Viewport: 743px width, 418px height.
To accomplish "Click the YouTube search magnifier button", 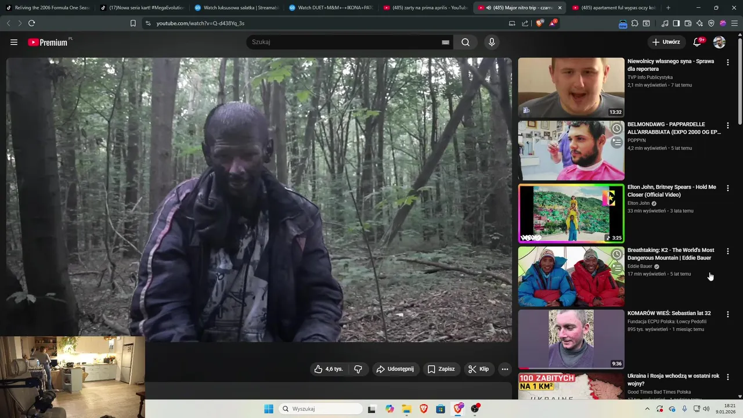I will pyautogui.click(x=466, y=42).
